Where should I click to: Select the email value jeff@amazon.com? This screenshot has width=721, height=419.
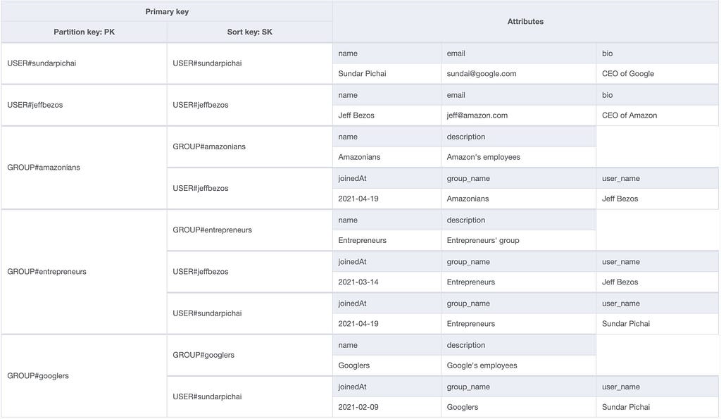tap(519, 115)
